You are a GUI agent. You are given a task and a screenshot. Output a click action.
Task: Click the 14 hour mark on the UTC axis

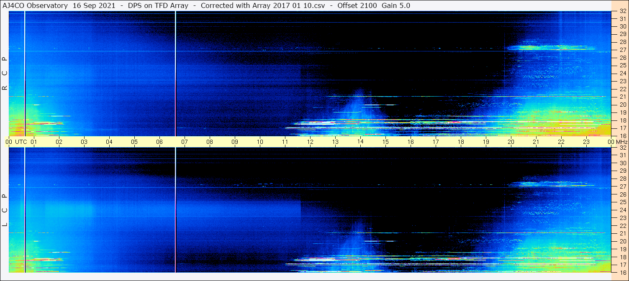tap(360, 142)
